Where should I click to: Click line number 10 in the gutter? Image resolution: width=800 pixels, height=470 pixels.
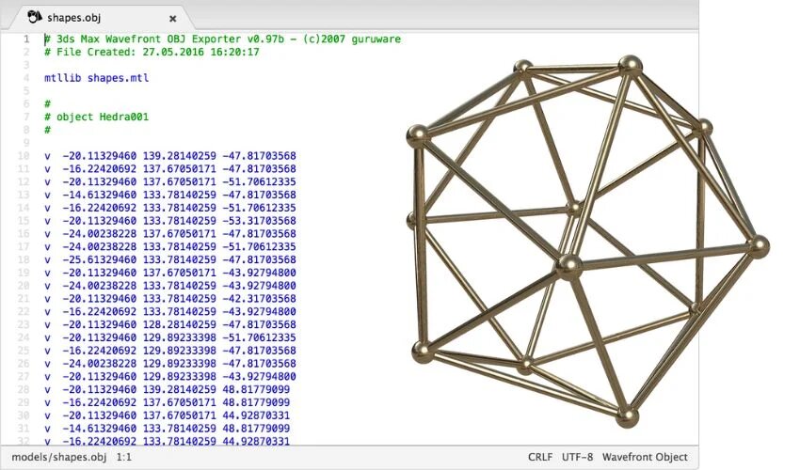pyautogui.click(x=23, y=156)
